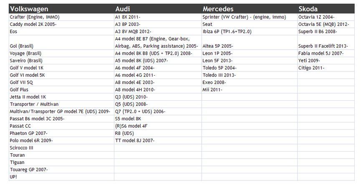The width and height of the screenshot is (363, 185).
Task: Click the A3 8V MQB 2012- cell
Action: [158, 31]
